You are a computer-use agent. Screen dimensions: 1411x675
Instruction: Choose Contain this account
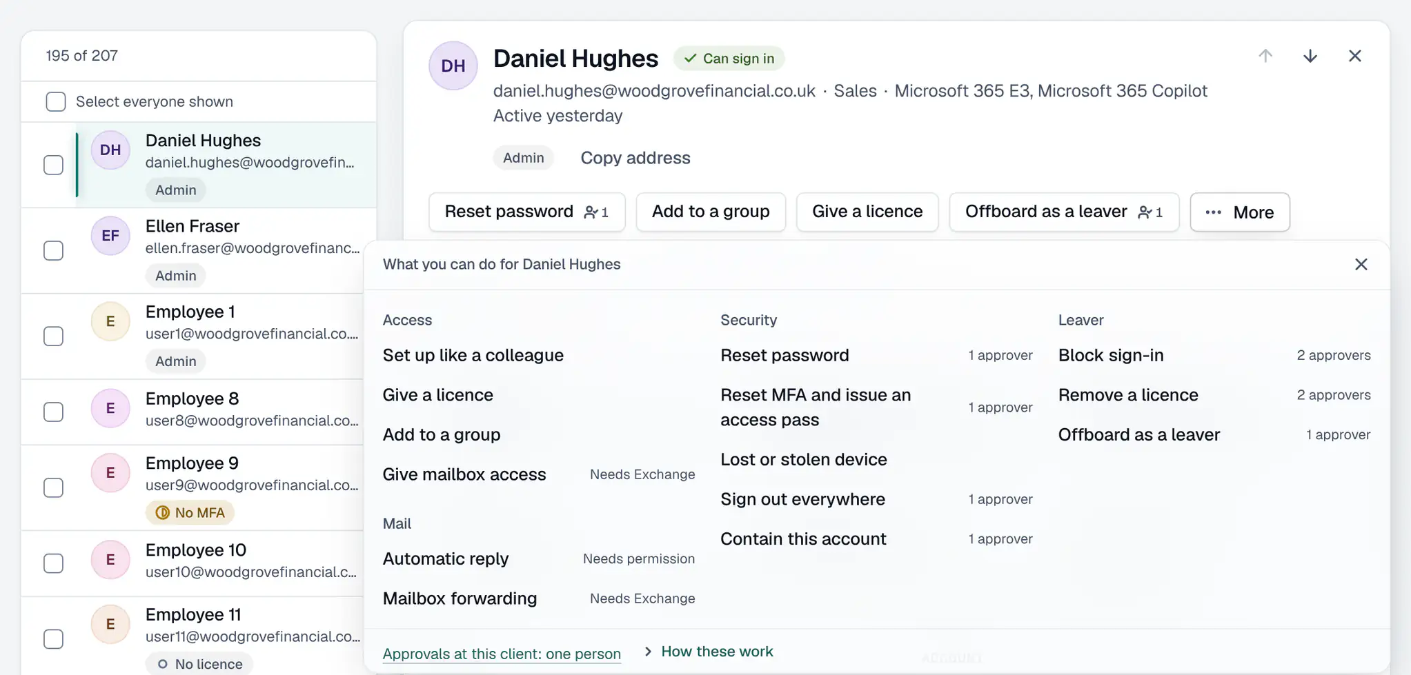tap(803, 539)
